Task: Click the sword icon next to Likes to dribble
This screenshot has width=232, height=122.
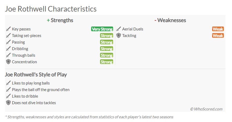Action: [8, 96]
